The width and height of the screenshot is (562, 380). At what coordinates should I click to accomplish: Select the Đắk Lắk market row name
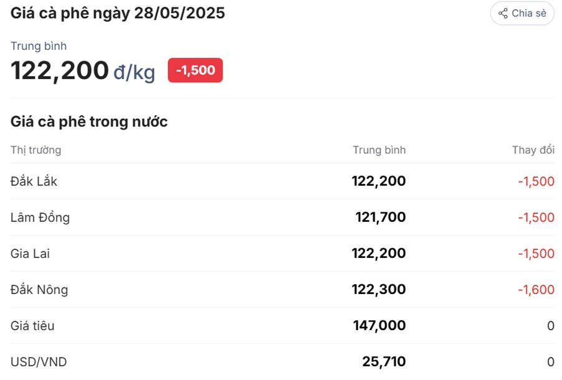pos(34,181)
